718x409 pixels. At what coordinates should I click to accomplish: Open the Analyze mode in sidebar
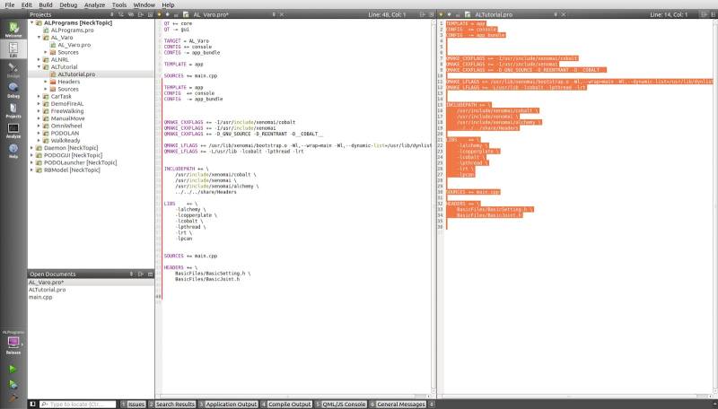click(13, 130)
